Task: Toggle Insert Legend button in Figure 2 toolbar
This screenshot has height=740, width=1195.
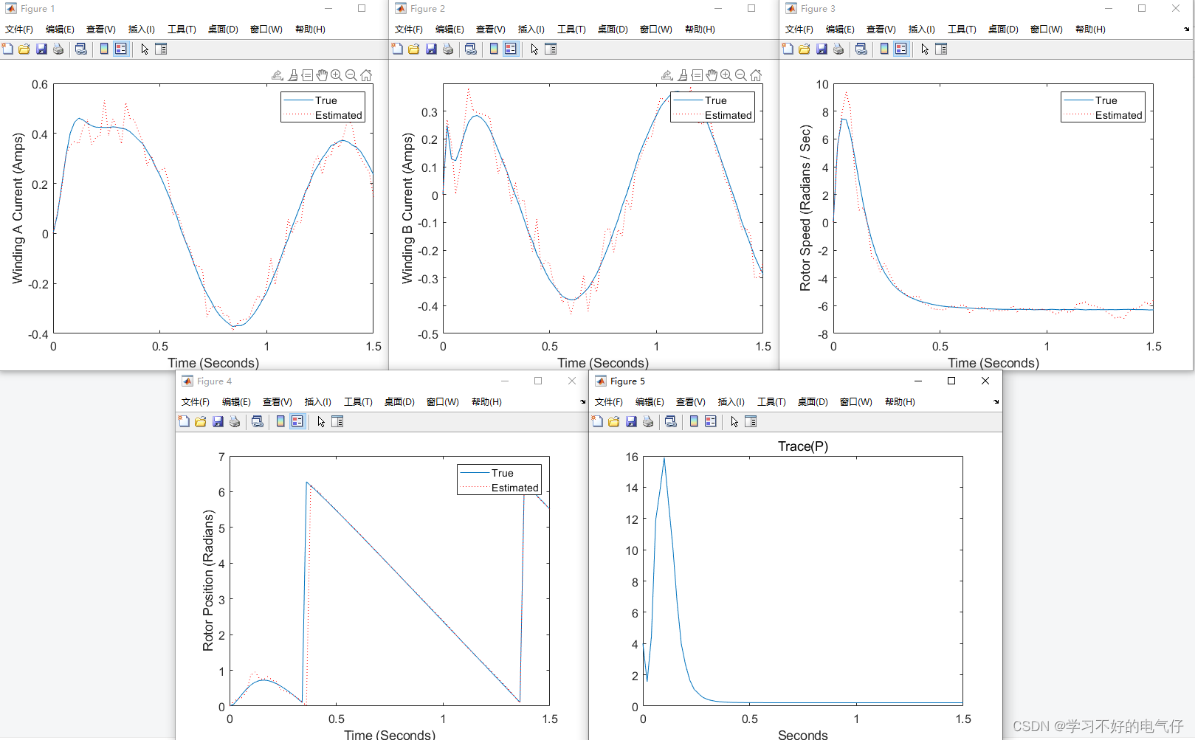Action: click(x=511, y=49)
